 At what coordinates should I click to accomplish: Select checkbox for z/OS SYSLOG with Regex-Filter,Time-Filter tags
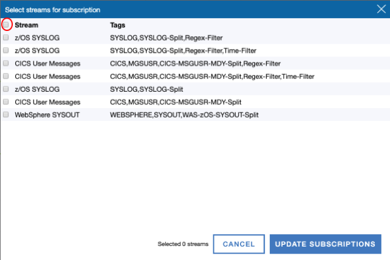point(6,51)
